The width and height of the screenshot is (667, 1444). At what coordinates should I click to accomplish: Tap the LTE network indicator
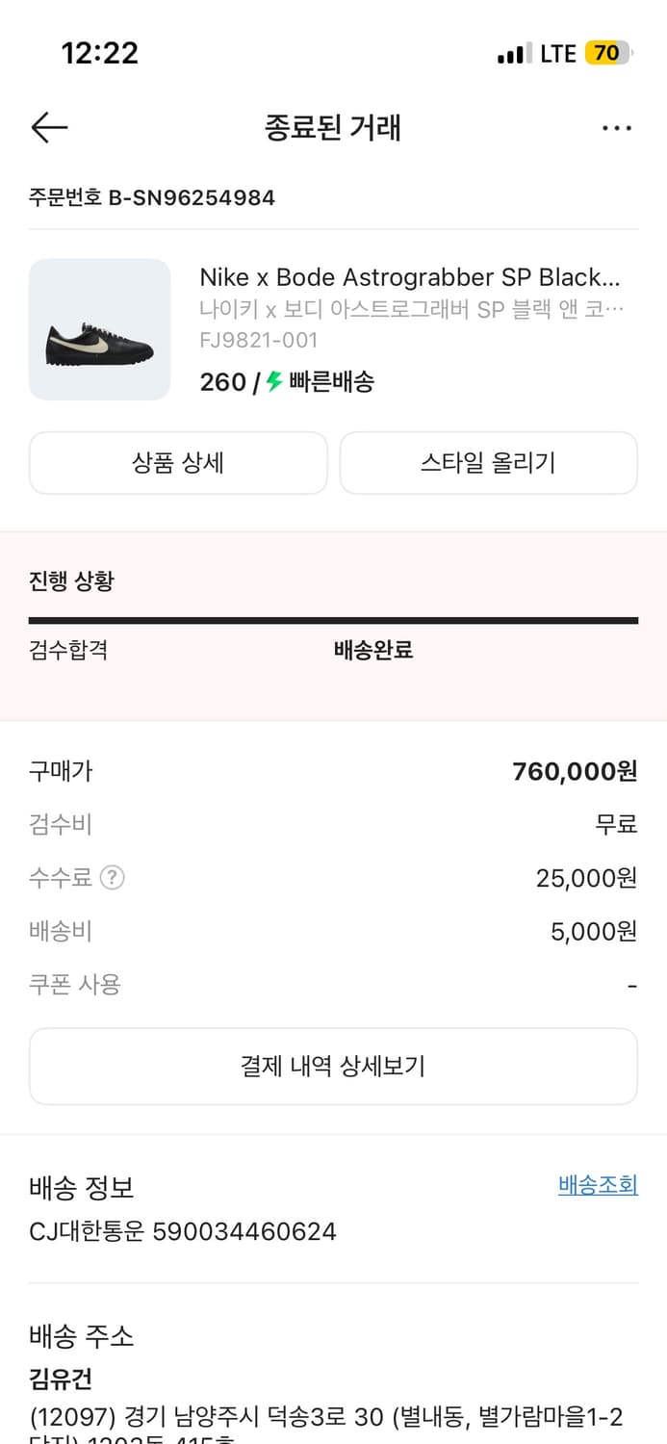[556, 53]
